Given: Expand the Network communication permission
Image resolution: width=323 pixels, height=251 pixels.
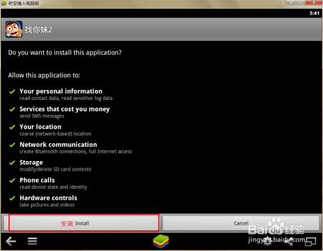Looking at the screenshot, I should click(x=70, y=148).
